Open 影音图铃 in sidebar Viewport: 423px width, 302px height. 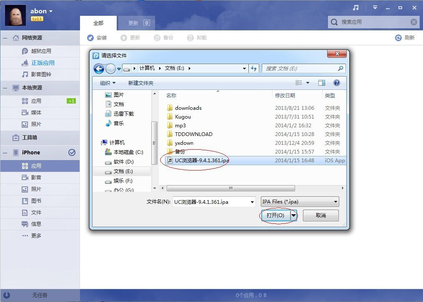40,74
